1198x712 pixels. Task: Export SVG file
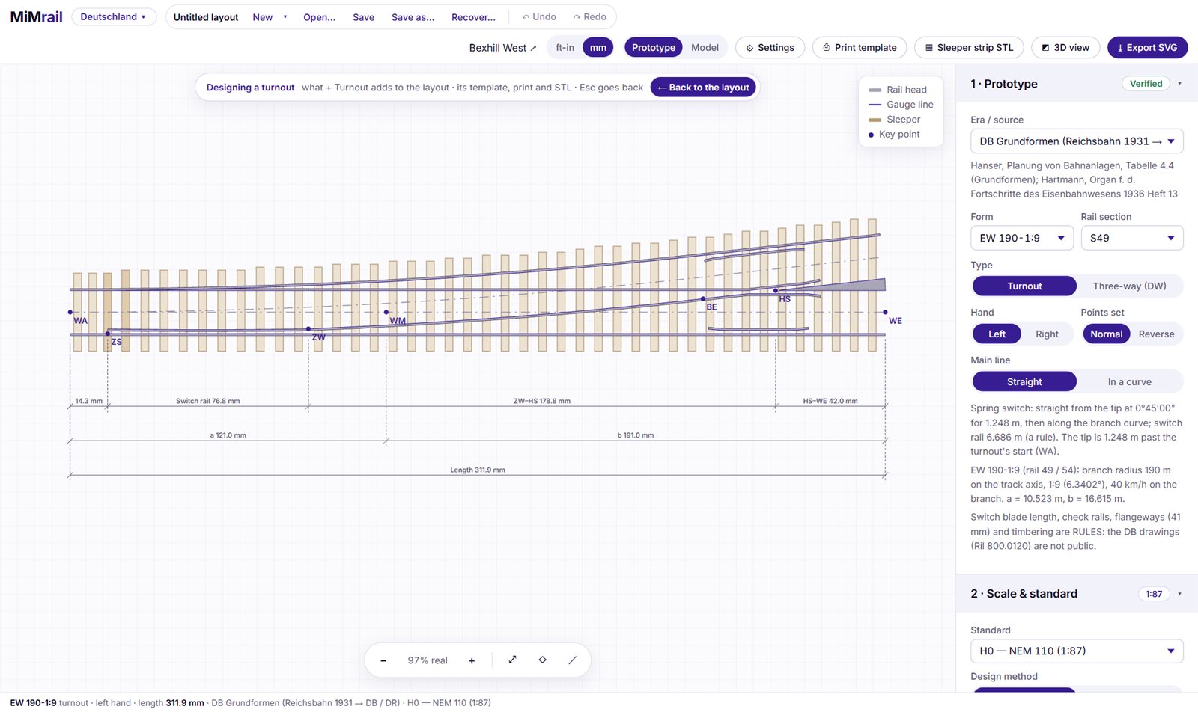[1147, 47]
